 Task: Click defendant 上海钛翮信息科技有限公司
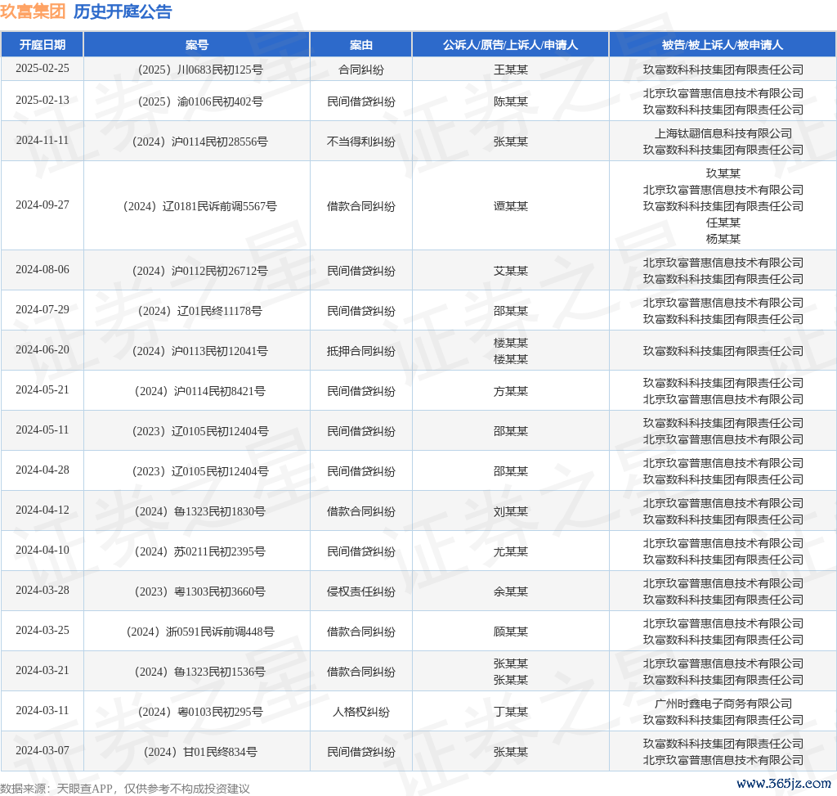tap(723, 133)
